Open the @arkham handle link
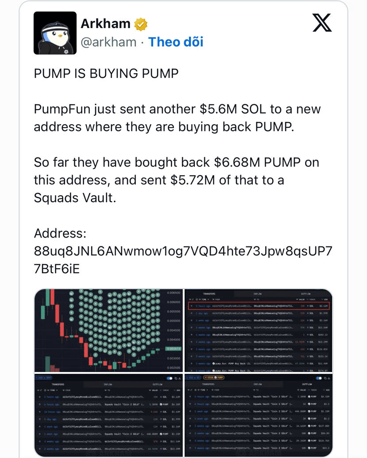 (108, 42)
